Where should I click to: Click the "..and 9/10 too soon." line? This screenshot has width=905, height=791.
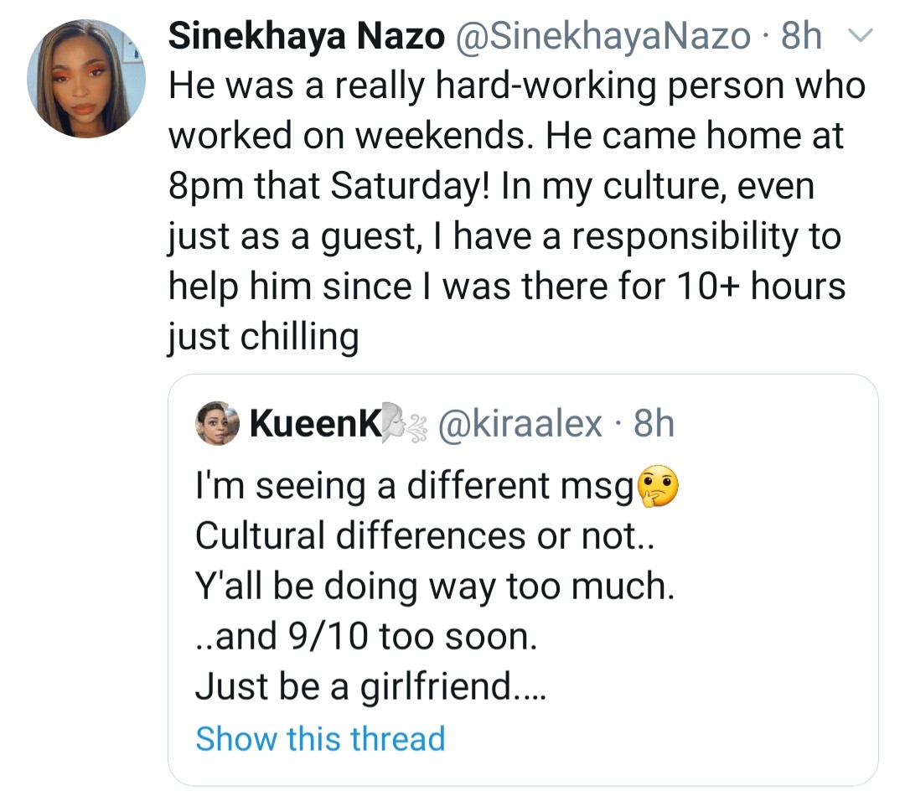(365, 638)
